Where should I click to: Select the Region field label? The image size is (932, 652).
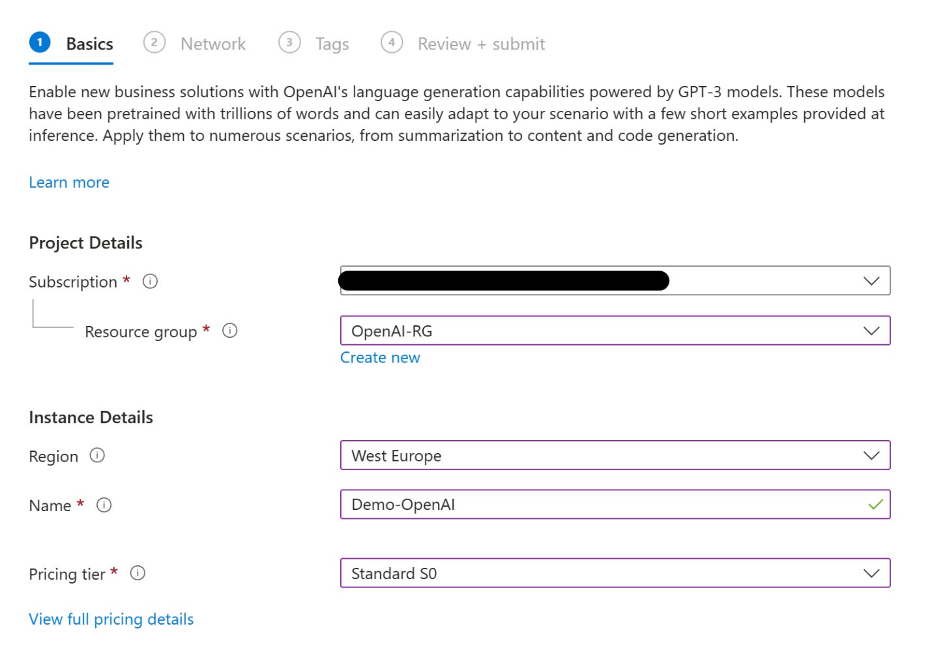(53, 456)
